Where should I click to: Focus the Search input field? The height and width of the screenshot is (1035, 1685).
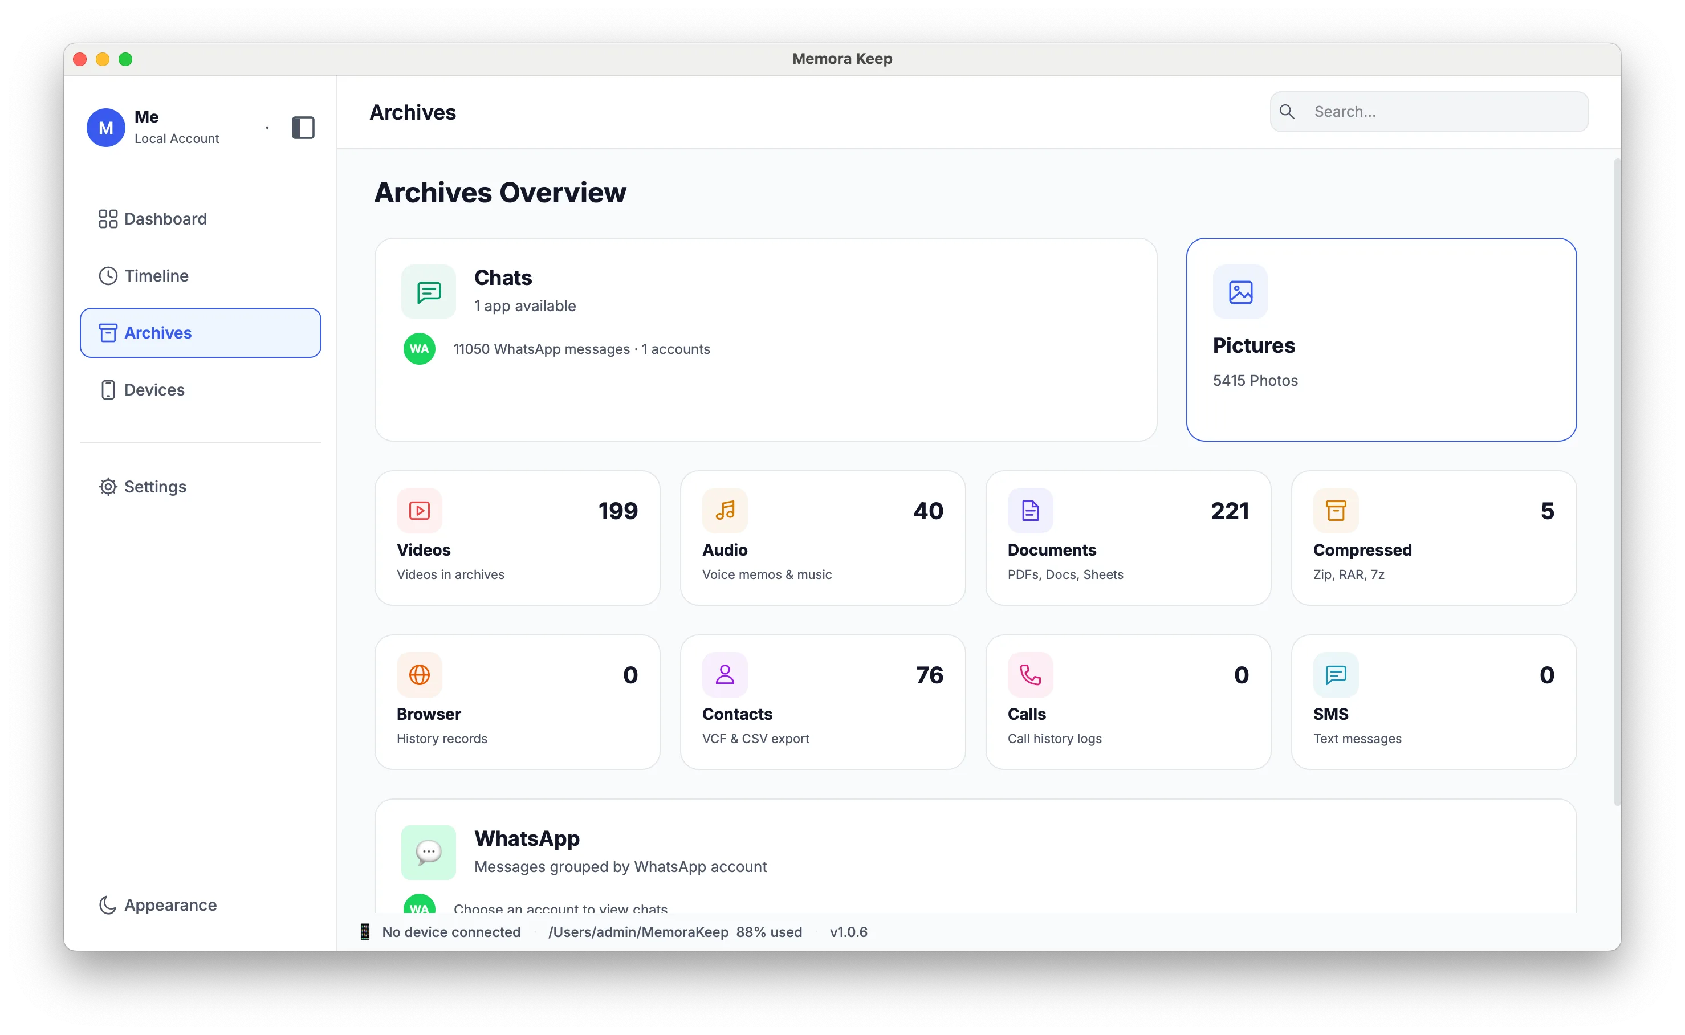(1428, 112)
